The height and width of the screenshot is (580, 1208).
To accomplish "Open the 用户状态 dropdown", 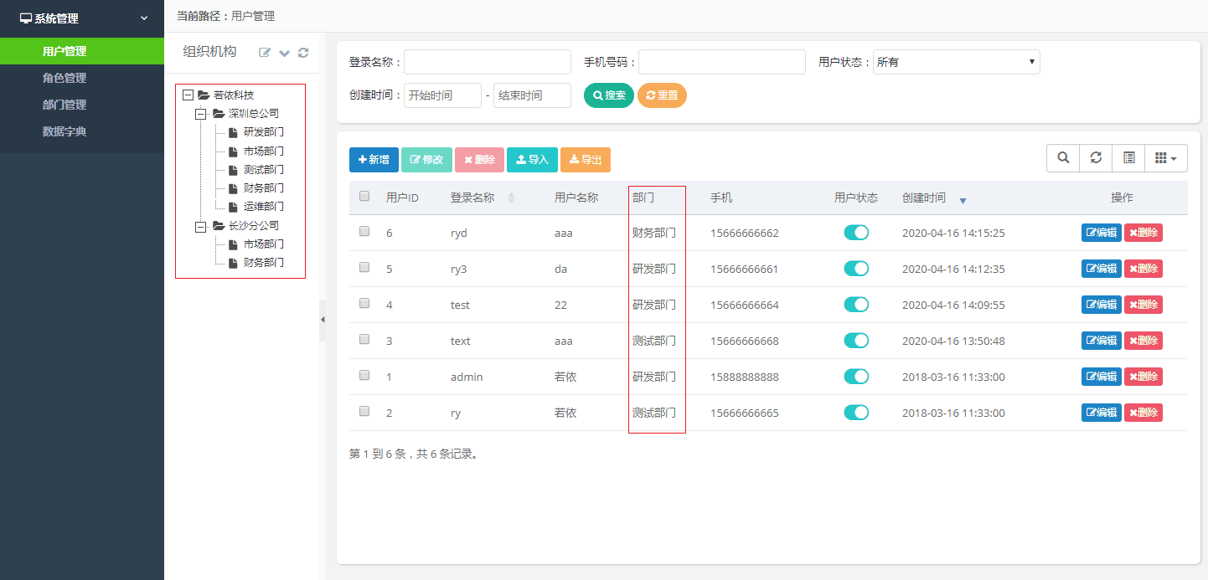I will pyautogui.click(x=956, y=62).
